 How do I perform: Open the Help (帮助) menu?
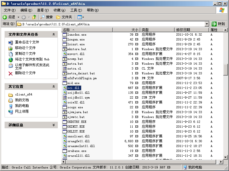pyautogui.click(x=93, y=10)
